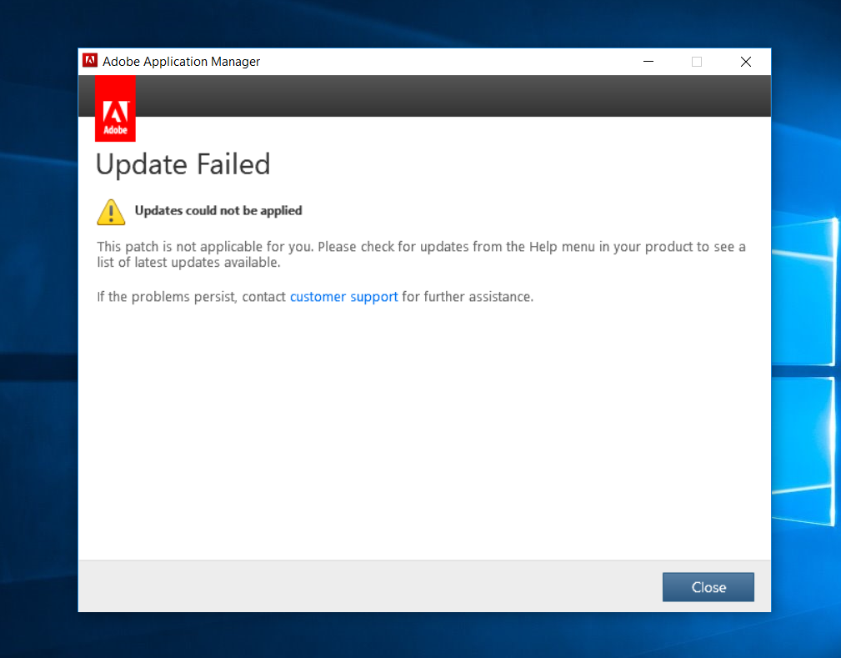This screenshot has height=658, width=841.
Task: Select the "Updates could not be applied" message
Action: tap(218, 211)
